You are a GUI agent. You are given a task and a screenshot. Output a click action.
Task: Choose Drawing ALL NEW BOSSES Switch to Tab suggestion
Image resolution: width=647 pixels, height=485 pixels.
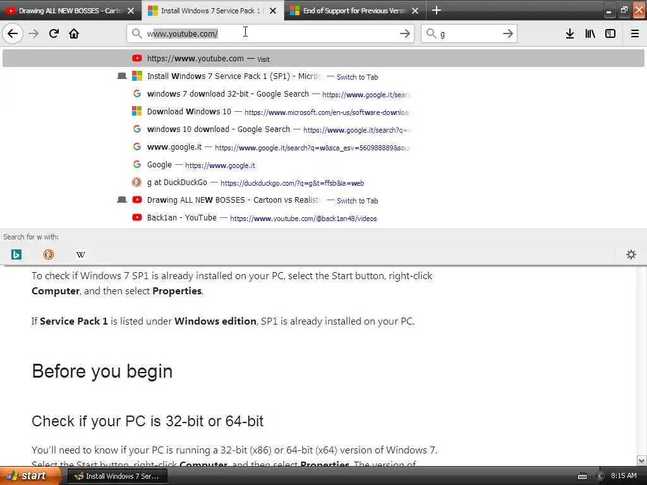click(323, 200)
